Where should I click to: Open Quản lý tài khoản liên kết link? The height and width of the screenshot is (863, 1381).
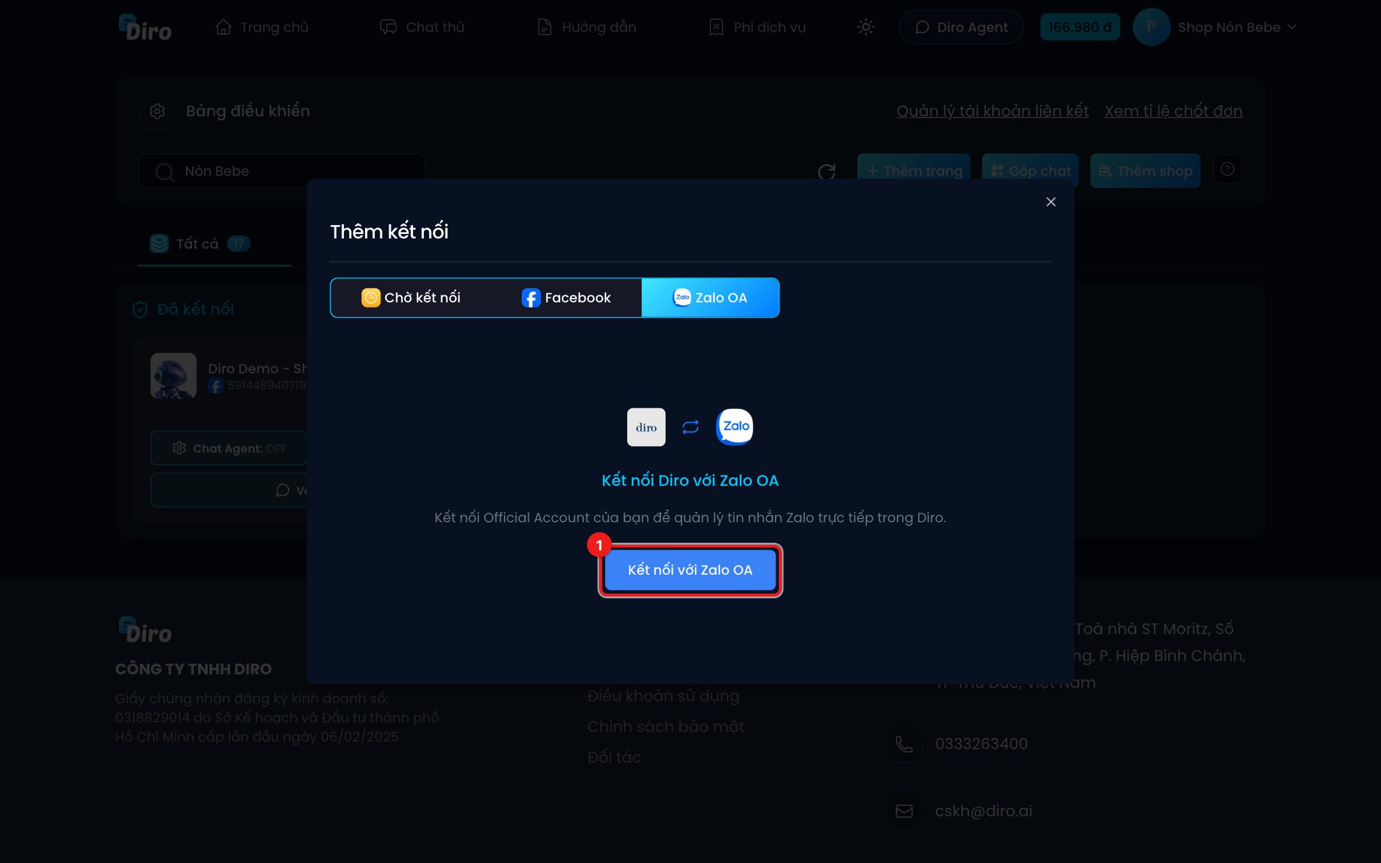click(x=992, y=111)
